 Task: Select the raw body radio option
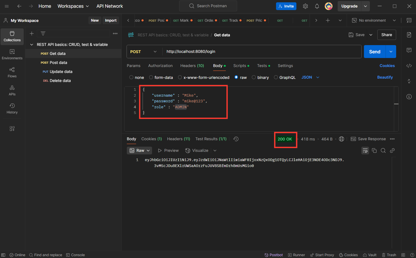coord(236,77)
